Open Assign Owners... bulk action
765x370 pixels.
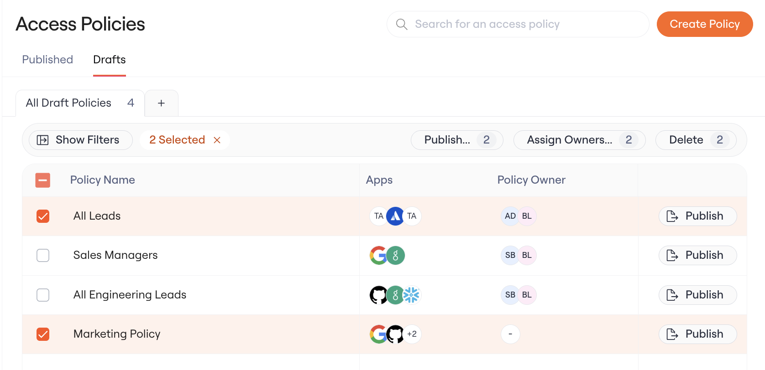[579, 140]
